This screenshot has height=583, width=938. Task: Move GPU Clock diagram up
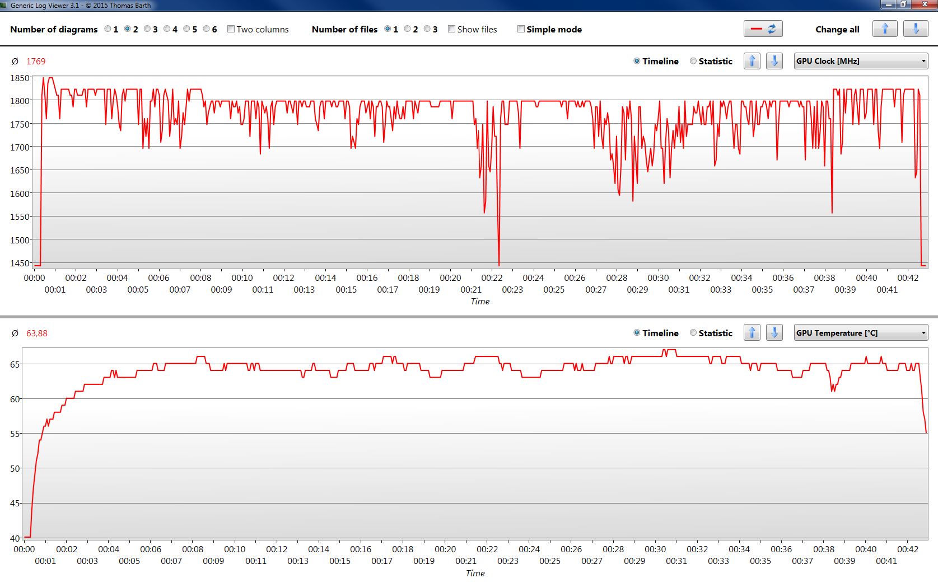point(752,61)
